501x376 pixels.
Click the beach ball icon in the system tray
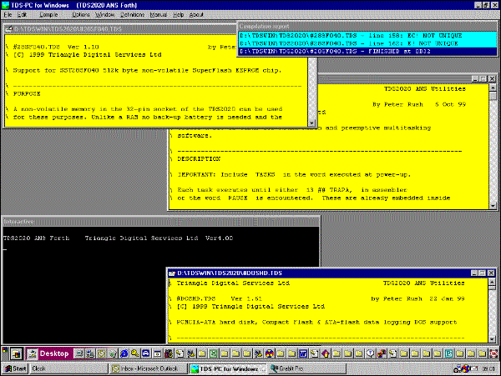click(466, 368)
